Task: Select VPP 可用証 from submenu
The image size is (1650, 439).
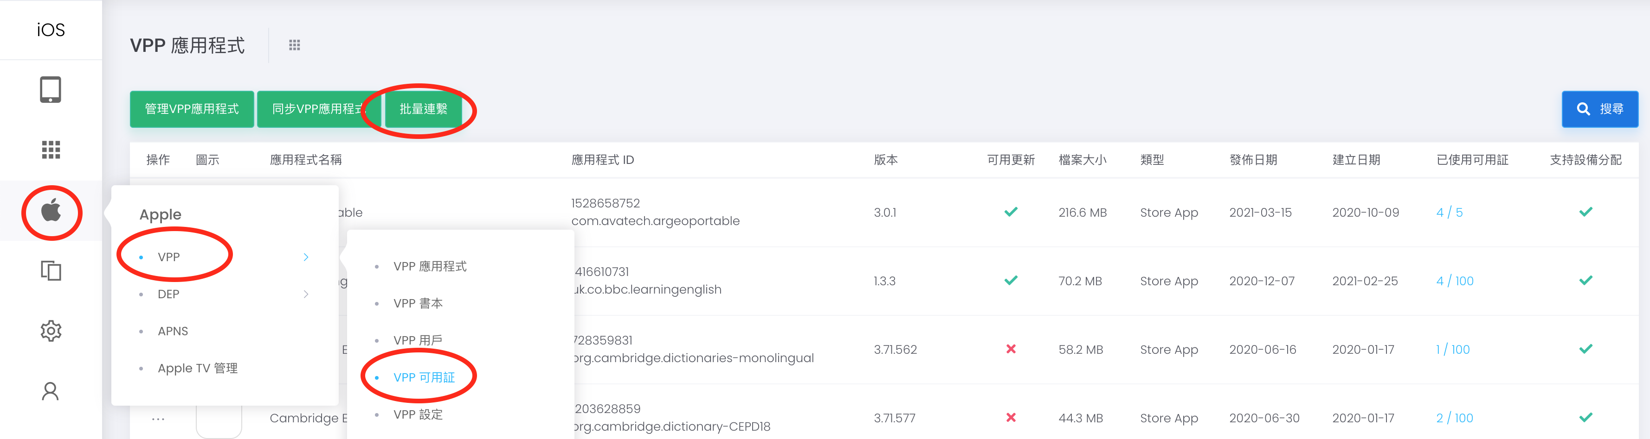Action: point(423,377)
